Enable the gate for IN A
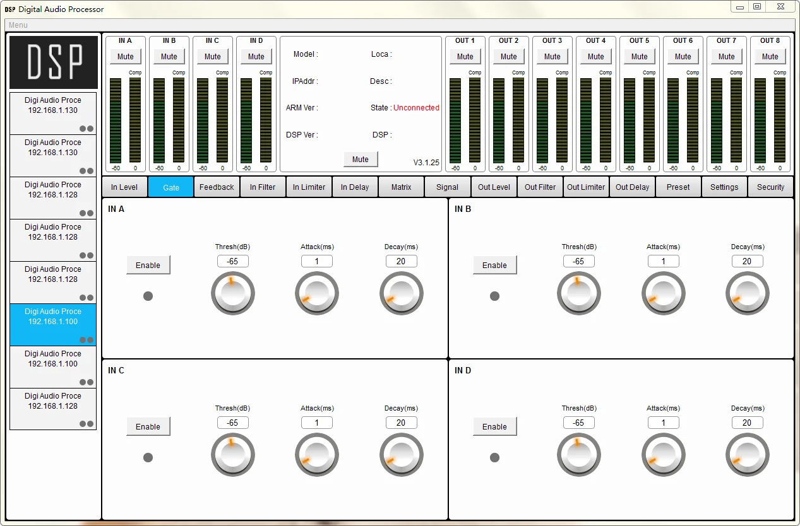Viewport: 800px width, 526px height. (148, 265)
